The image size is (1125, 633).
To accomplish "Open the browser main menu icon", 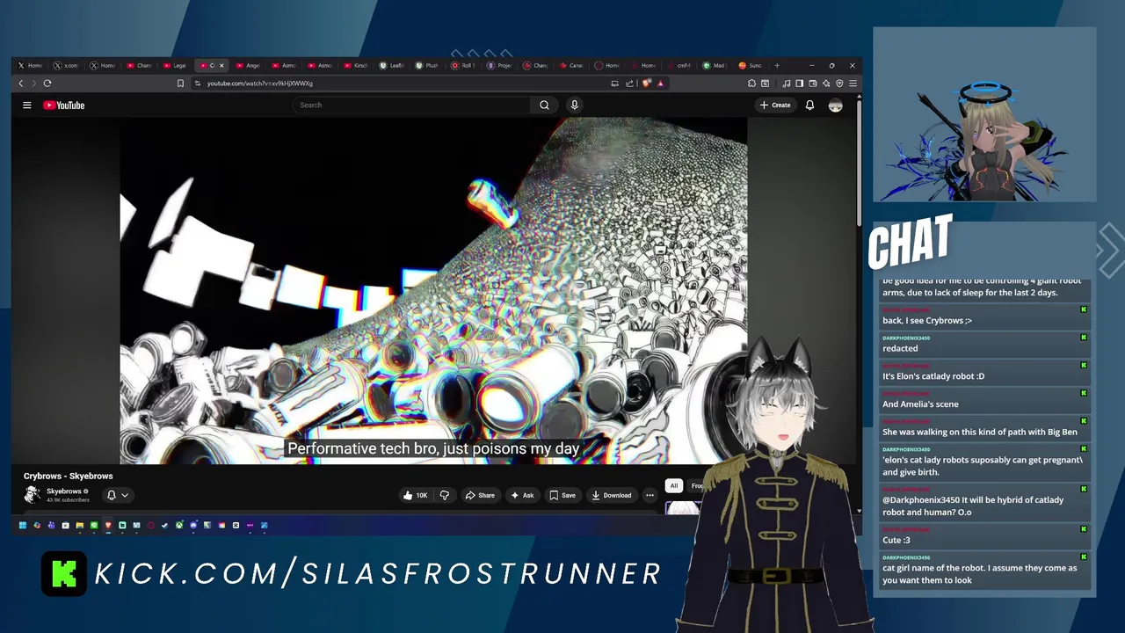I will 853,83.
